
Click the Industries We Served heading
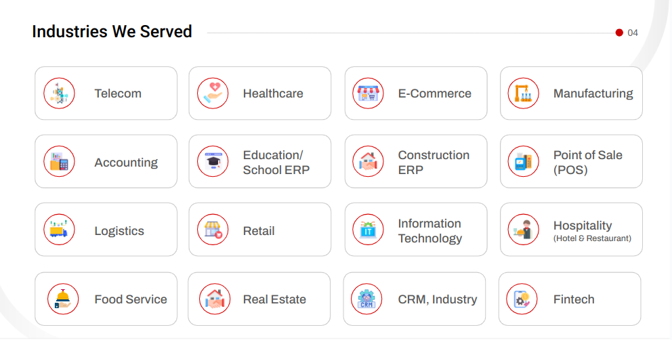(x=112, y=32)
